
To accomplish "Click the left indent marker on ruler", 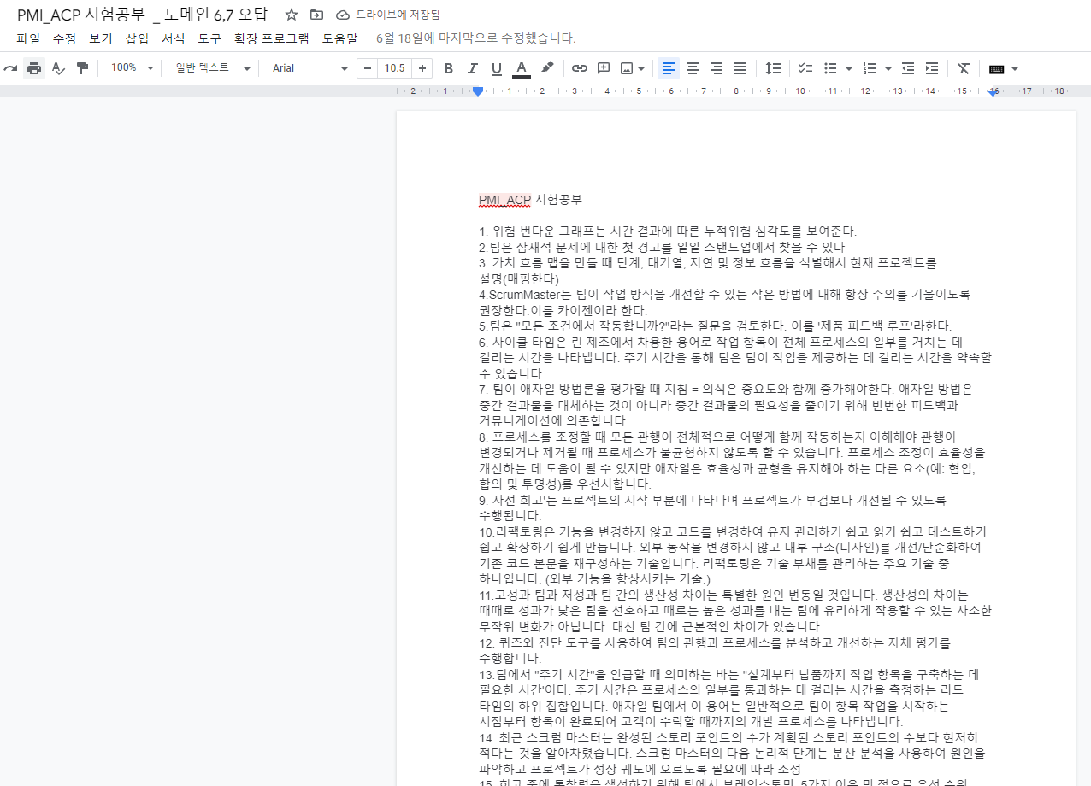I will click(478, 92).
